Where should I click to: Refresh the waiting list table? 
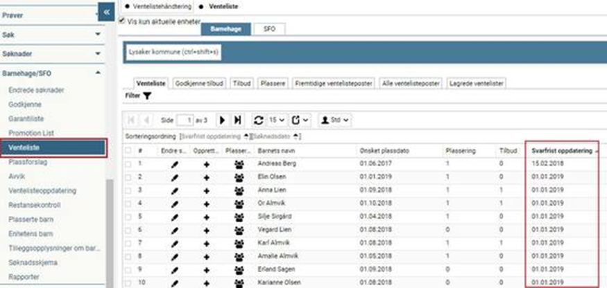click(259, 119)
